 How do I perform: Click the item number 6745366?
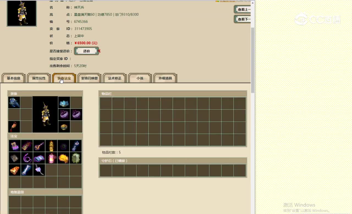click(x=81, y=22)
